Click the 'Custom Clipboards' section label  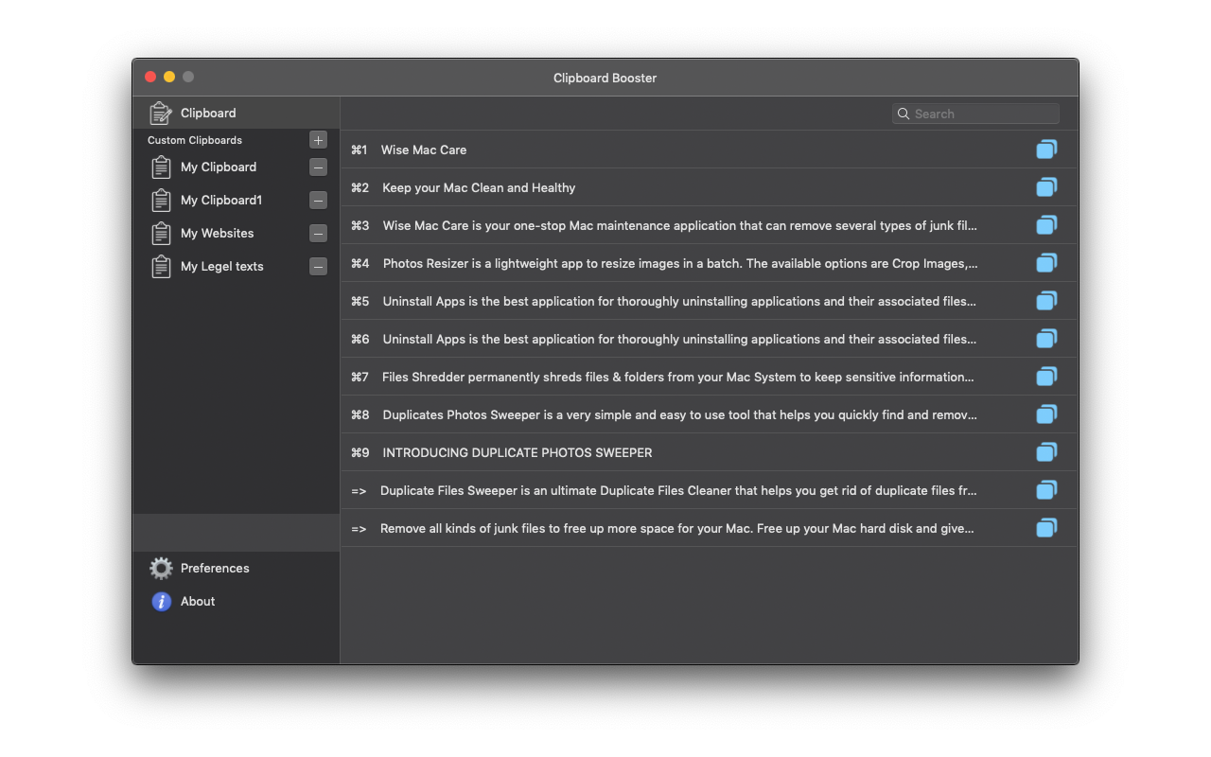[x=195, y=140]
